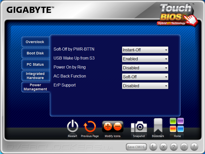Image resolution: width=205 pixels, height=154 pixels.
Task: Open the USB Wake Up from S3 dropdown
Action: click(x=145, y=59)
